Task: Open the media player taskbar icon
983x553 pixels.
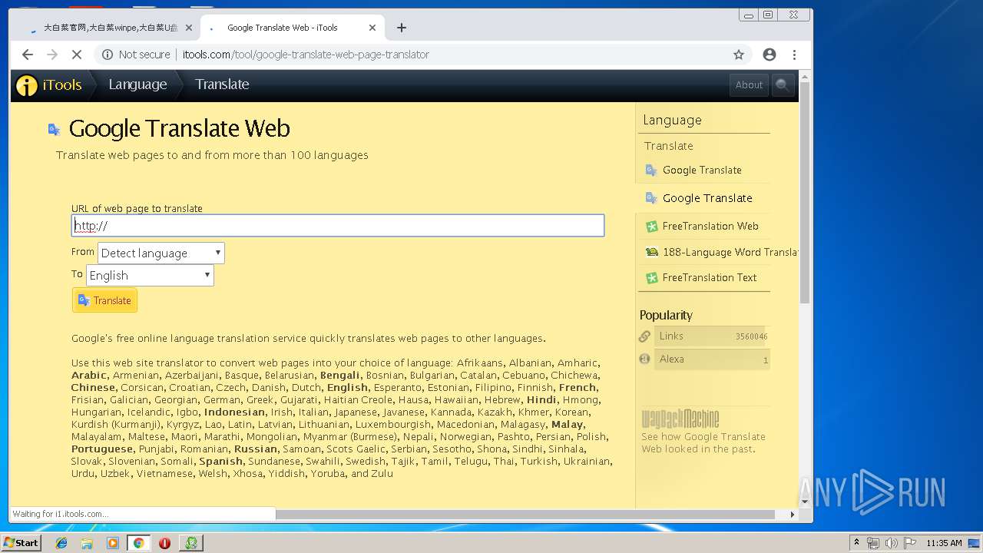Action: (x=113, y=543)
